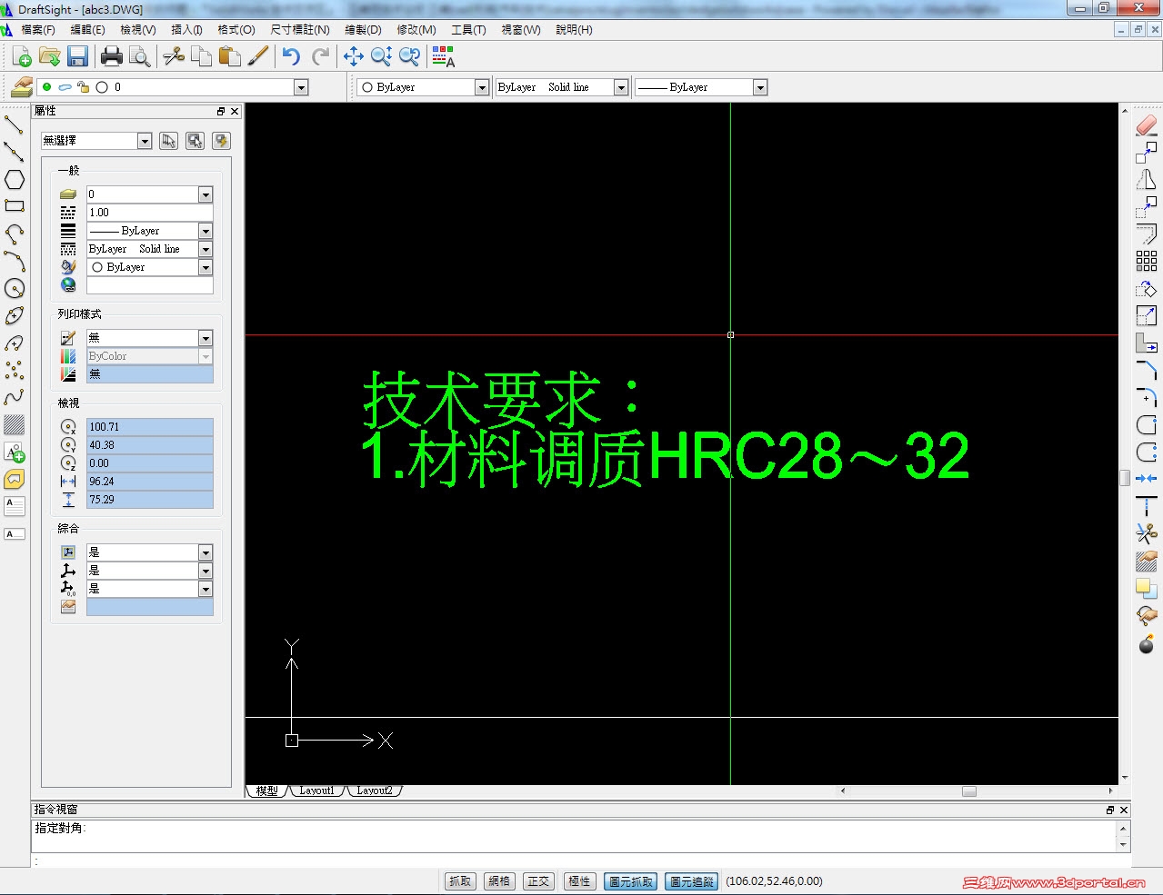The image size is (1163, 895).
Task: Open first 是 dropdown under 綜合
Action: [x=206, y=552]
